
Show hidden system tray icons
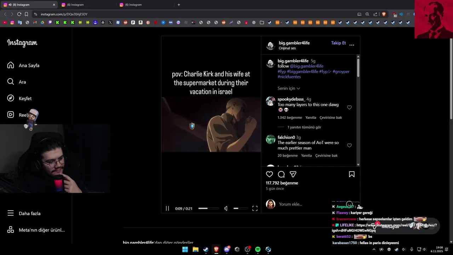click(374, 249)
